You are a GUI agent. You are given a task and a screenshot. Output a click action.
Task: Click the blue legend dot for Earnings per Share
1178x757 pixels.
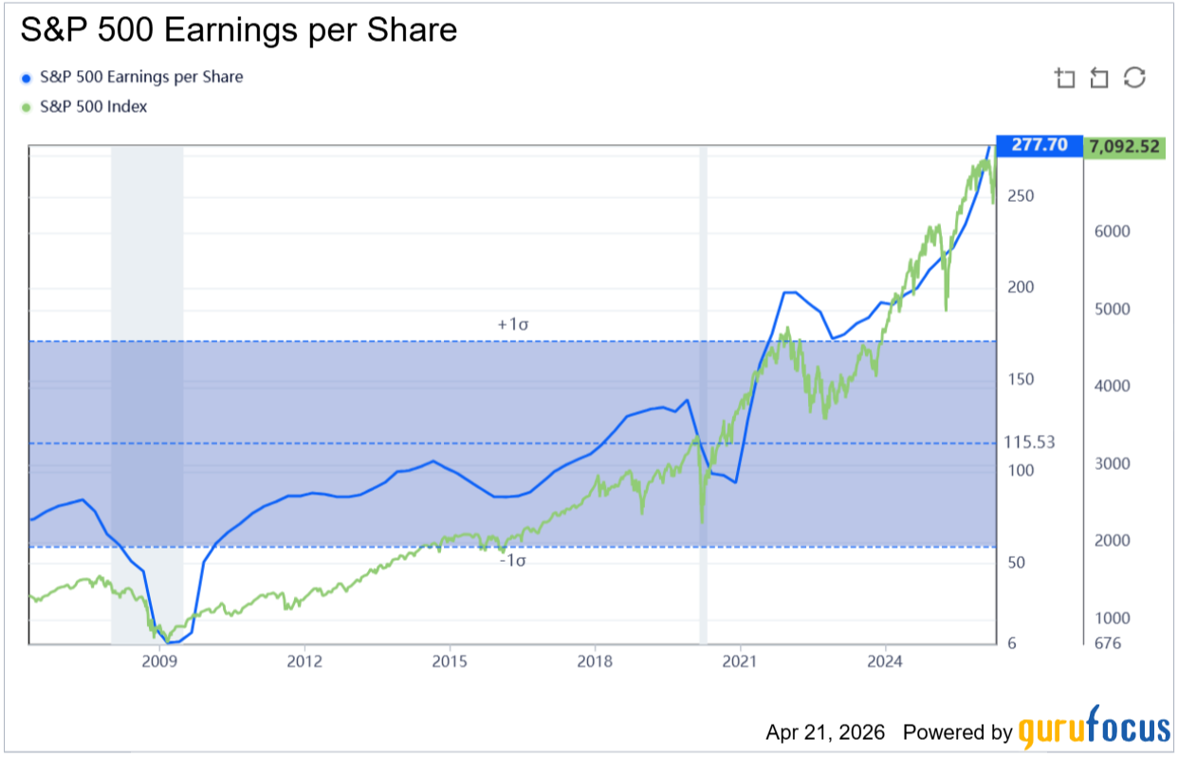[26, 78]
